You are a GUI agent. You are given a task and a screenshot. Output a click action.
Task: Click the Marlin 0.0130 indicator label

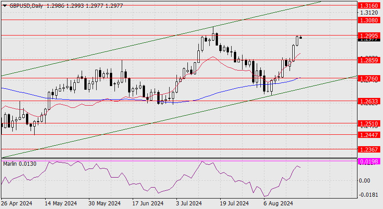point(20,164)
